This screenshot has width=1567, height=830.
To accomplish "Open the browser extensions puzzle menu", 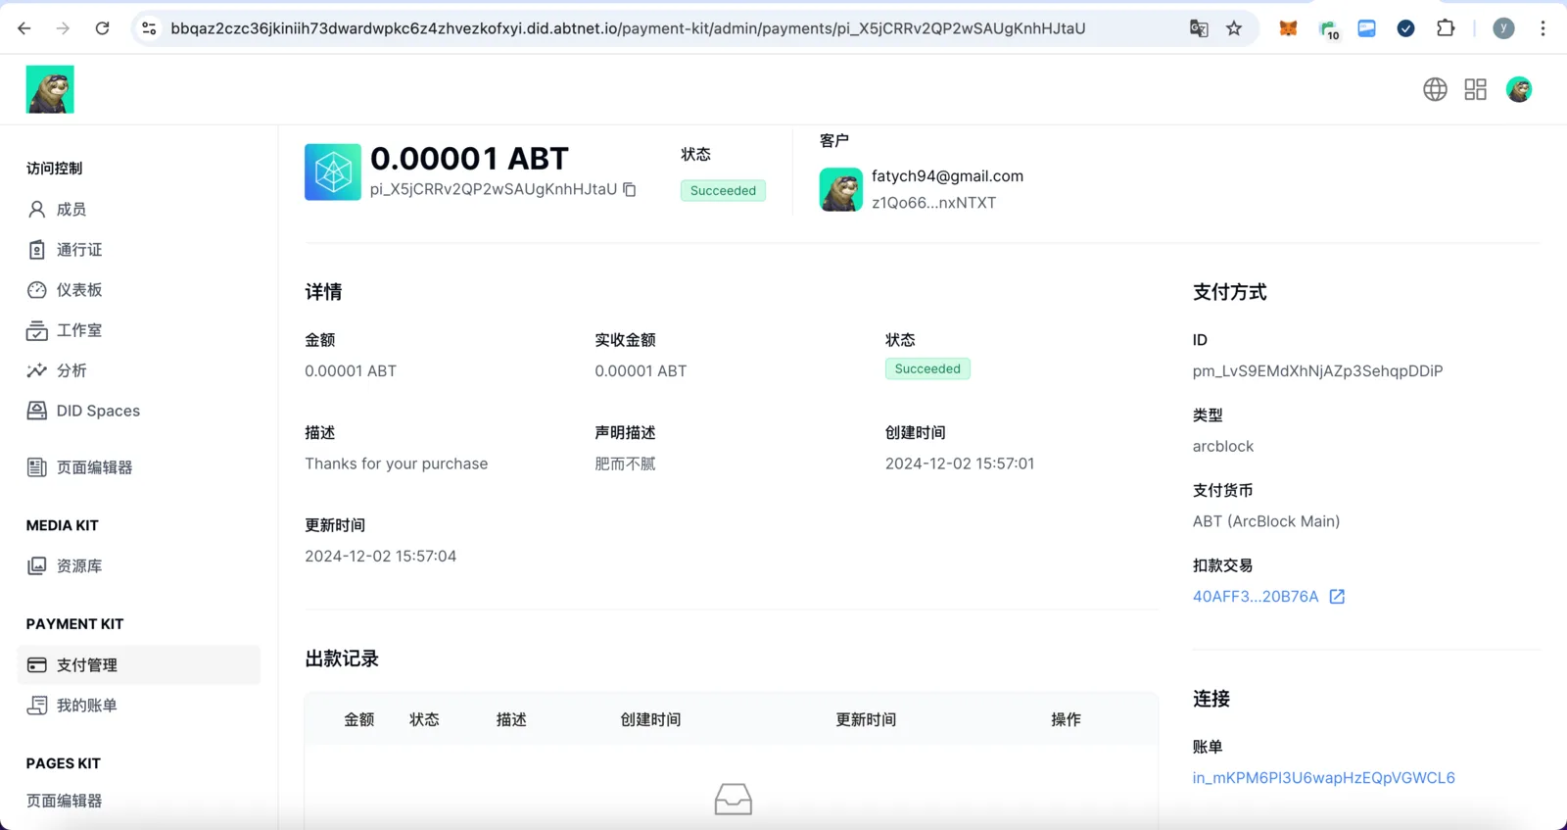I will click(x=1446, y=28).
